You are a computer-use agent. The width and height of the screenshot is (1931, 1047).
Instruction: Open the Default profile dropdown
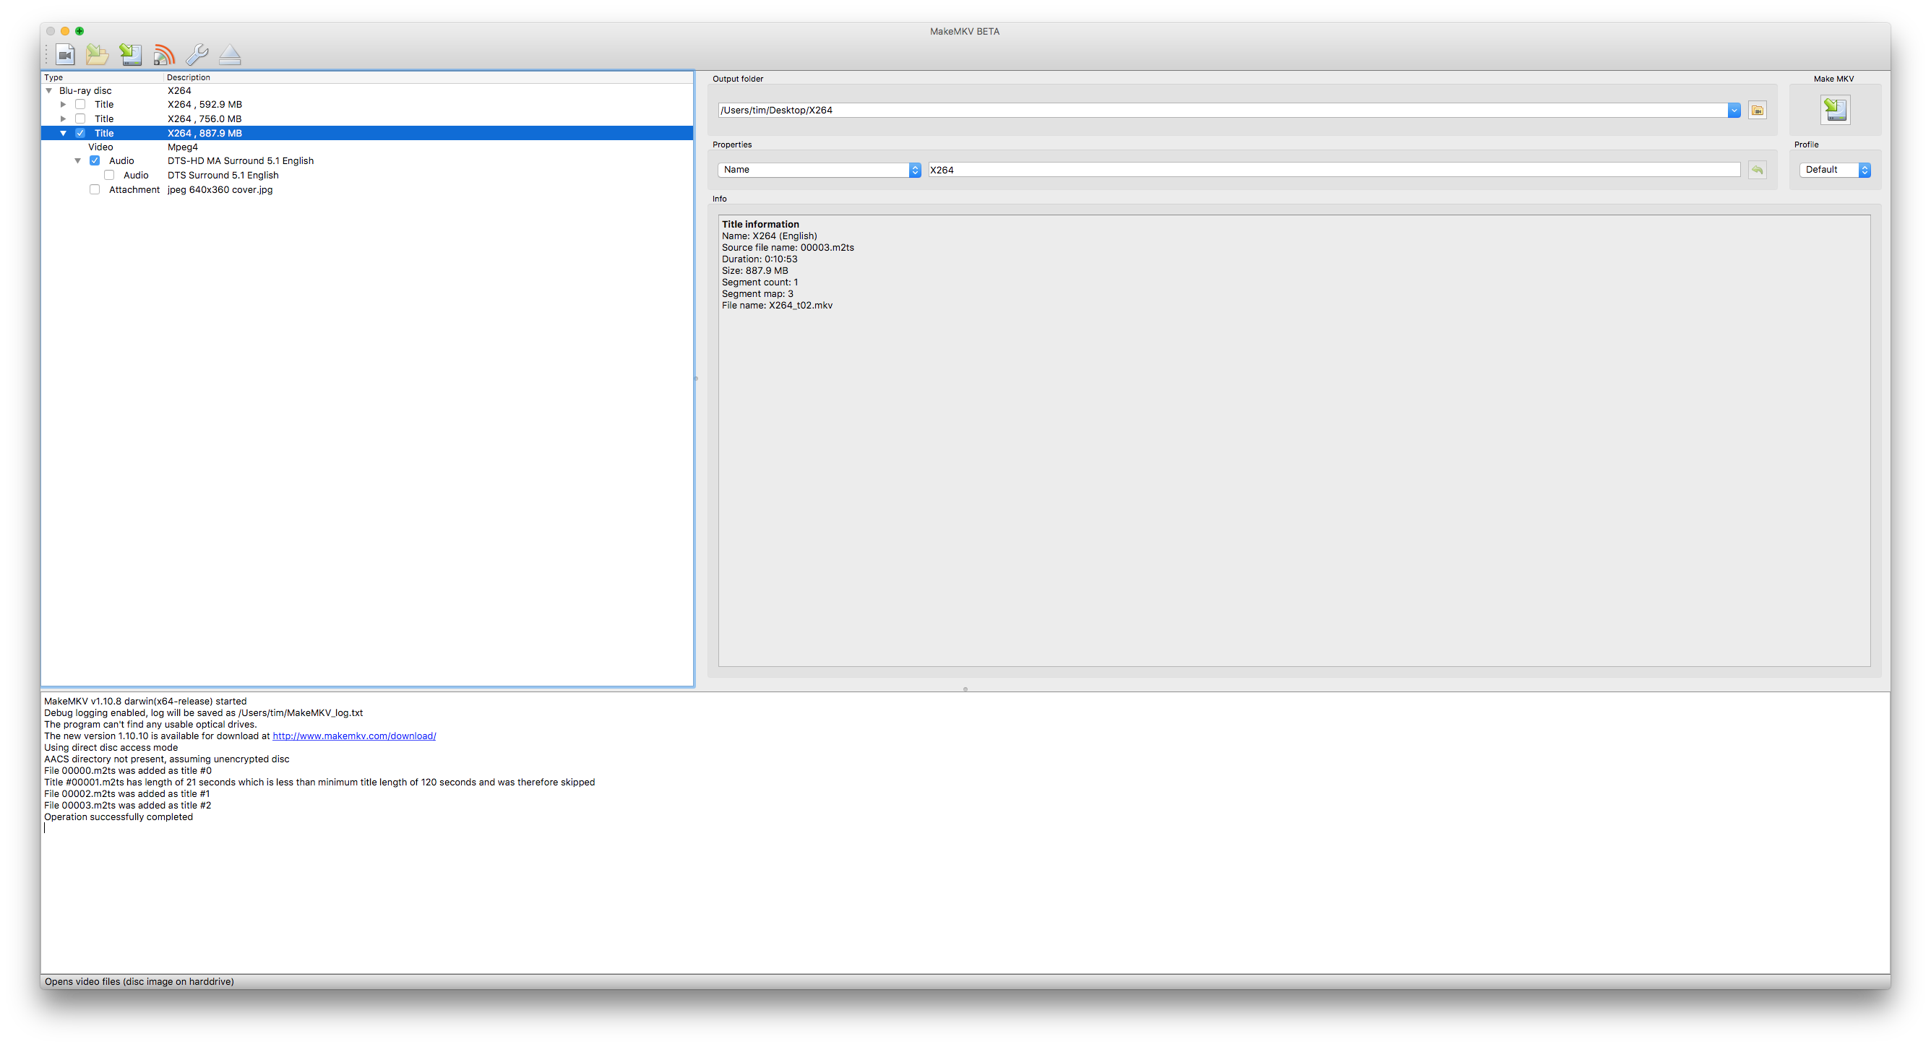[1834, 170]
